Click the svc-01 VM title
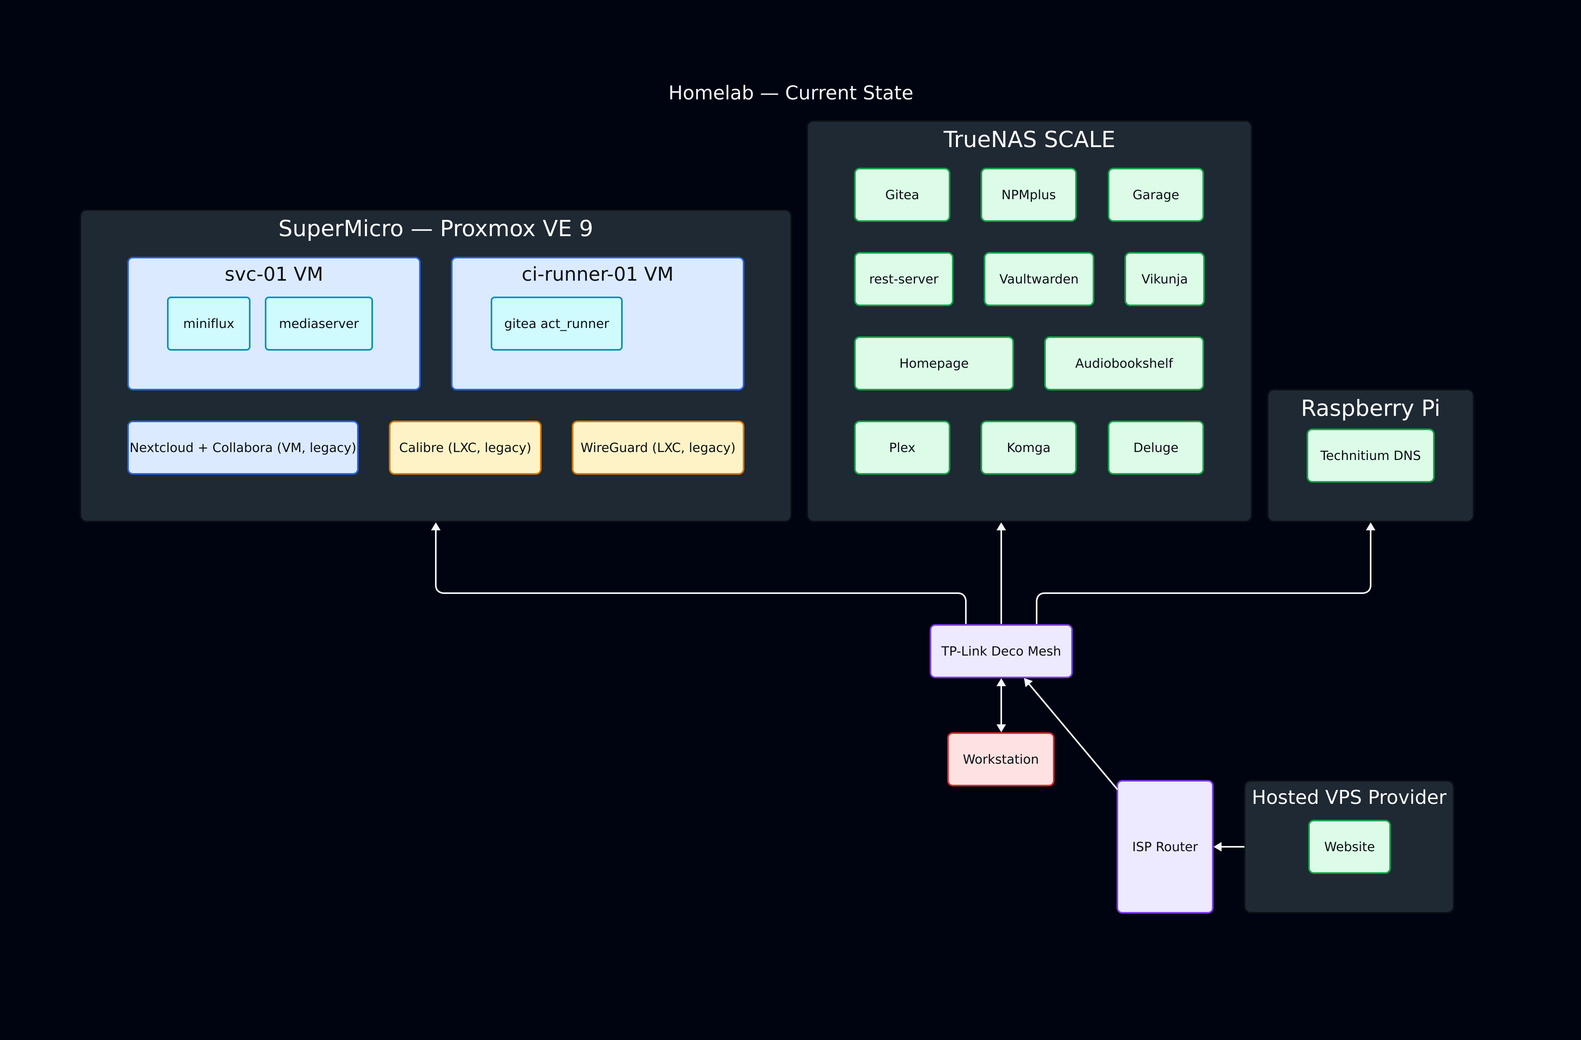The width and height of the screenshot is (1581, 1040). pyautogui.click(x=274, y=274)
